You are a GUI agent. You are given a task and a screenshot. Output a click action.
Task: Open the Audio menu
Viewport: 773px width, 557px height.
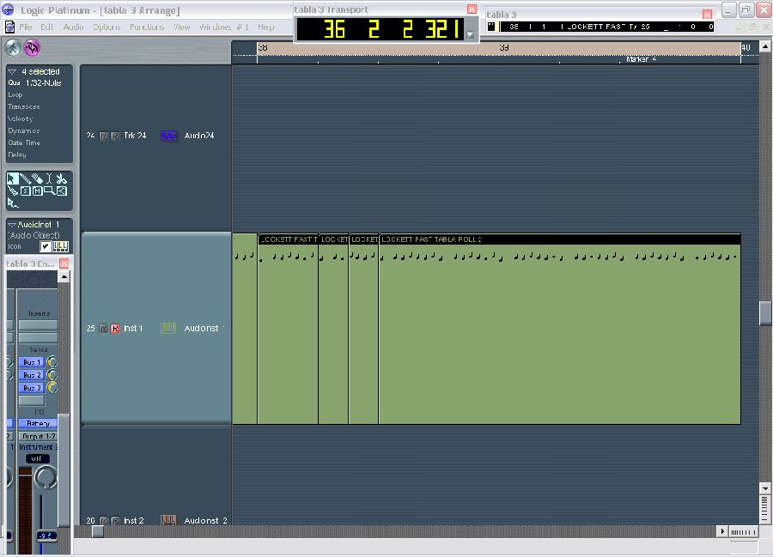73,27
